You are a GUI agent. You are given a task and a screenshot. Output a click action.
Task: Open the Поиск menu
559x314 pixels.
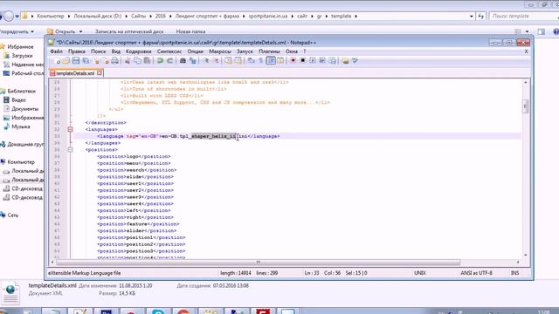[99, 51]
